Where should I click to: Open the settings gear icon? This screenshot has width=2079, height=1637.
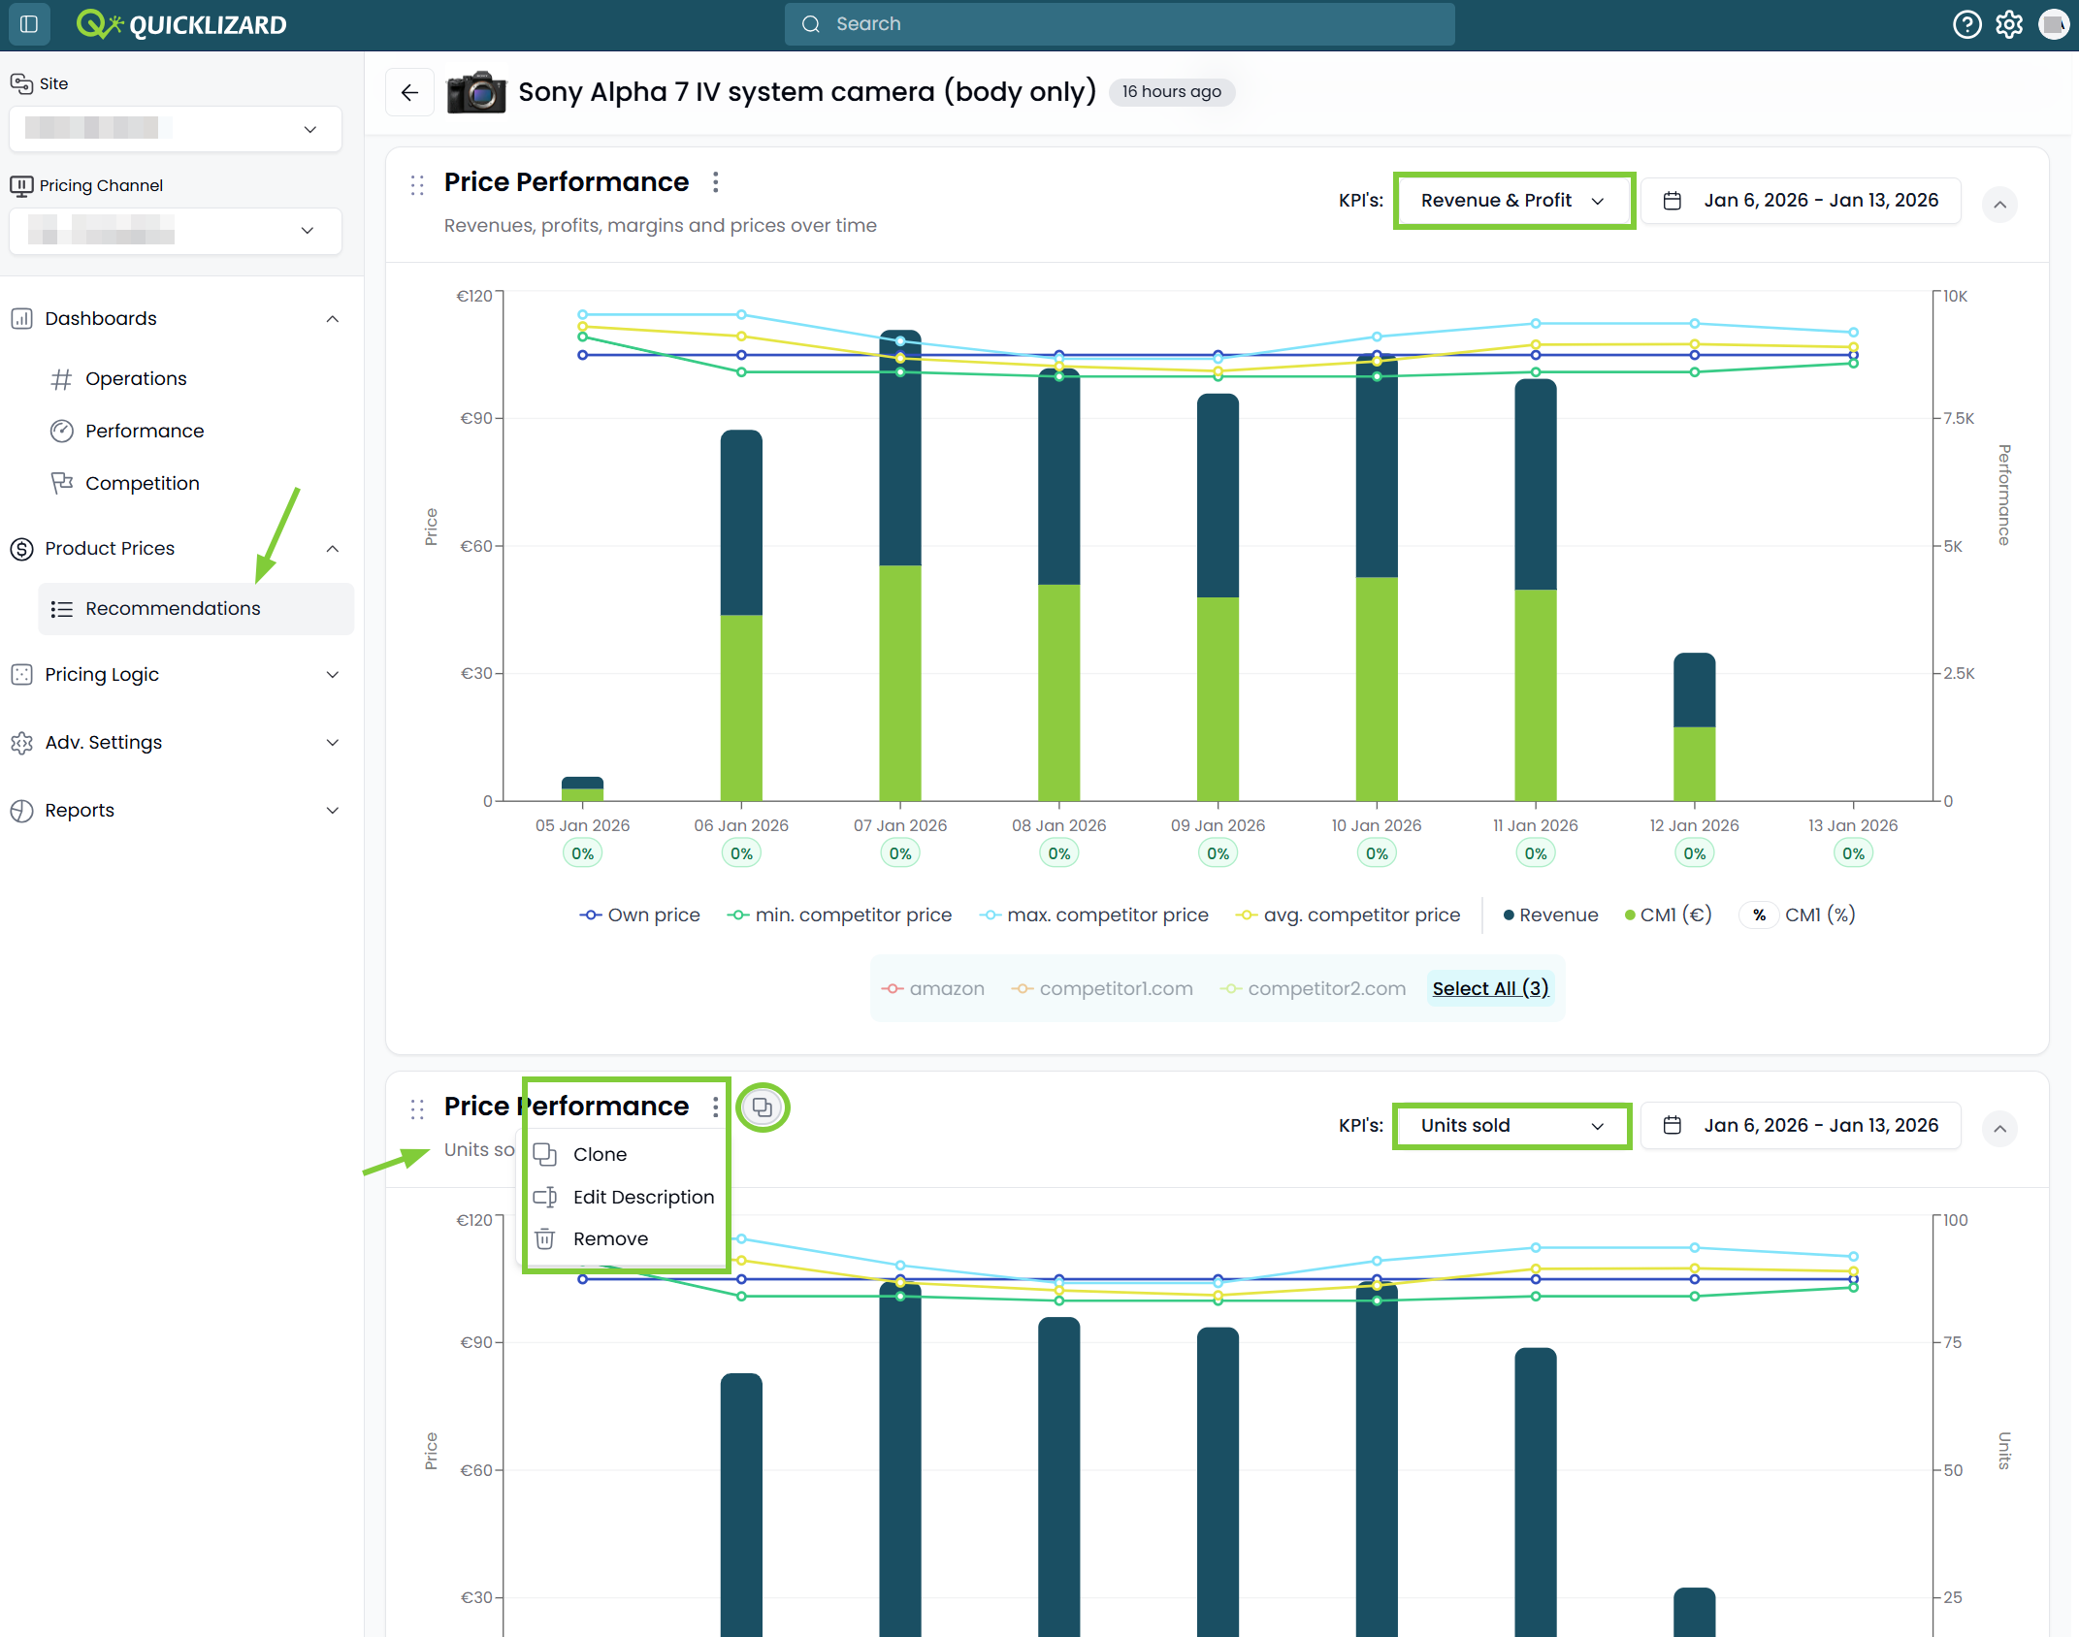click(2009, 24)
